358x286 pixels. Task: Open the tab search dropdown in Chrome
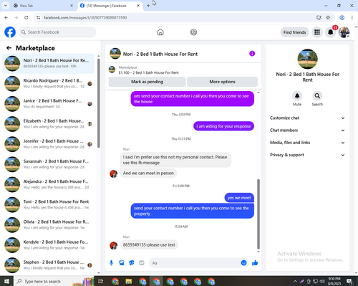6,6
